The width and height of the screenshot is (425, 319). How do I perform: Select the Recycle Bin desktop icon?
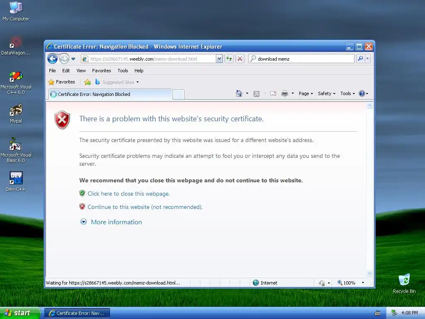[x=404, y=283]
